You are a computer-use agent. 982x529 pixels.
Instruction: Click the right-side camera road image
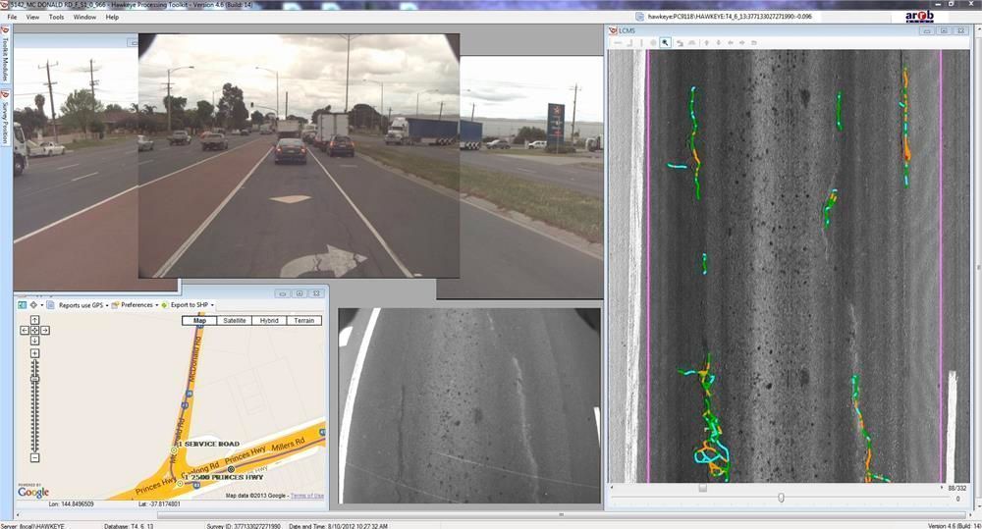(531, 178)
